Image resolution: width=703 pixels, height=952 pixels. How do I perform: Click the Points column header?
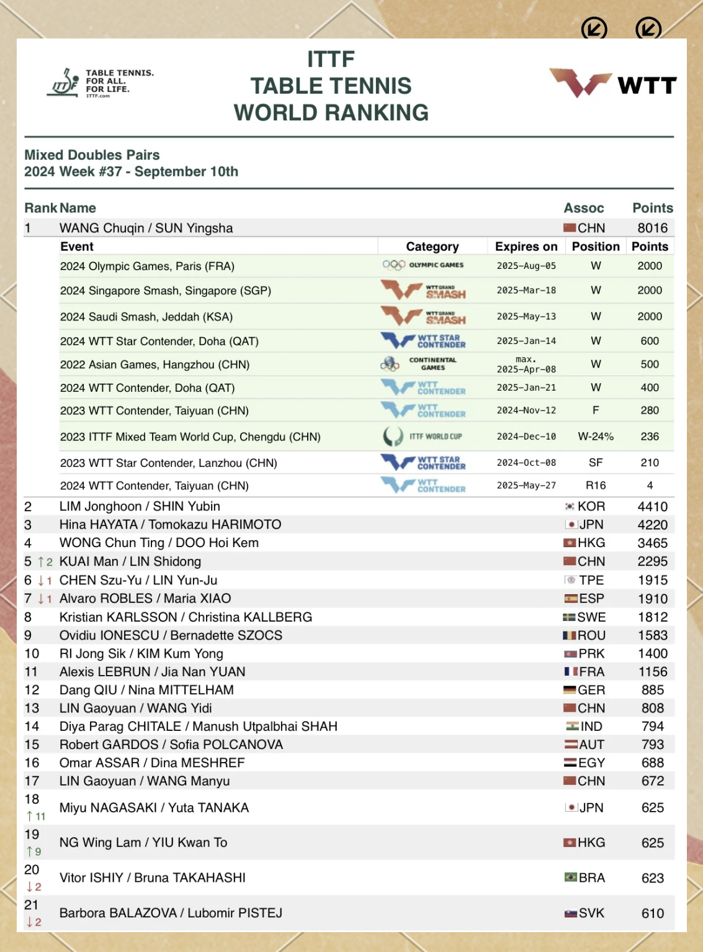(652, 208)
